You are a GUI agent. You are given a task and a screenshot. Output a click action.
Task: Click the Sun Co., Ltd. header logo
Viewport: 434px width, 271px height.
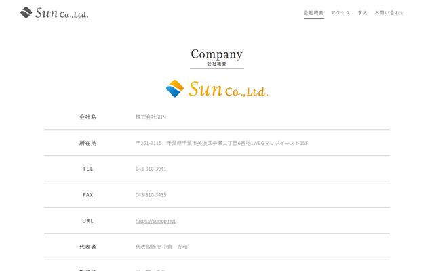[x=54, y=13]
